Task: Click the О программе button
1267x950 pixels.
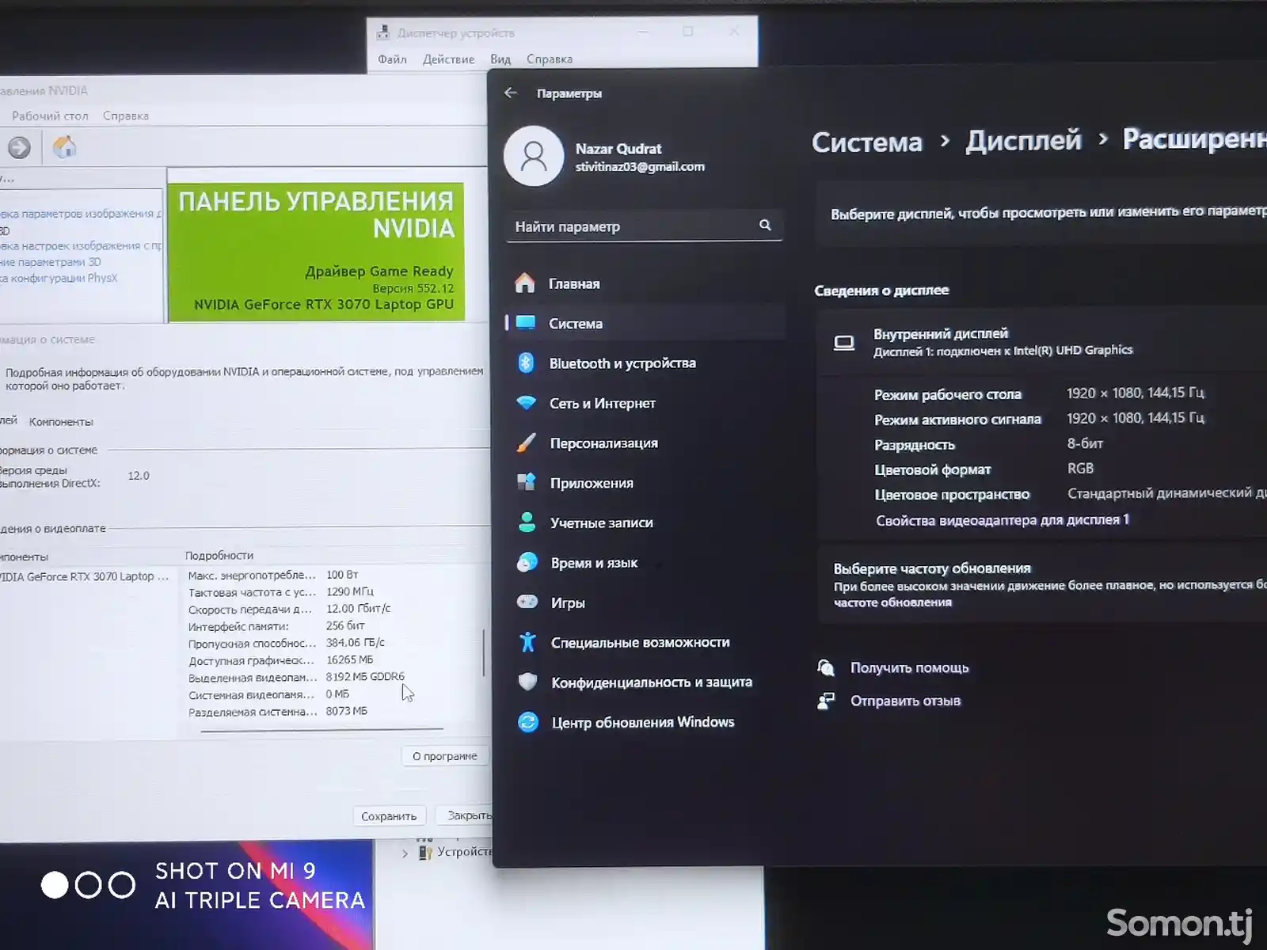Action: [x=444, y=756]
